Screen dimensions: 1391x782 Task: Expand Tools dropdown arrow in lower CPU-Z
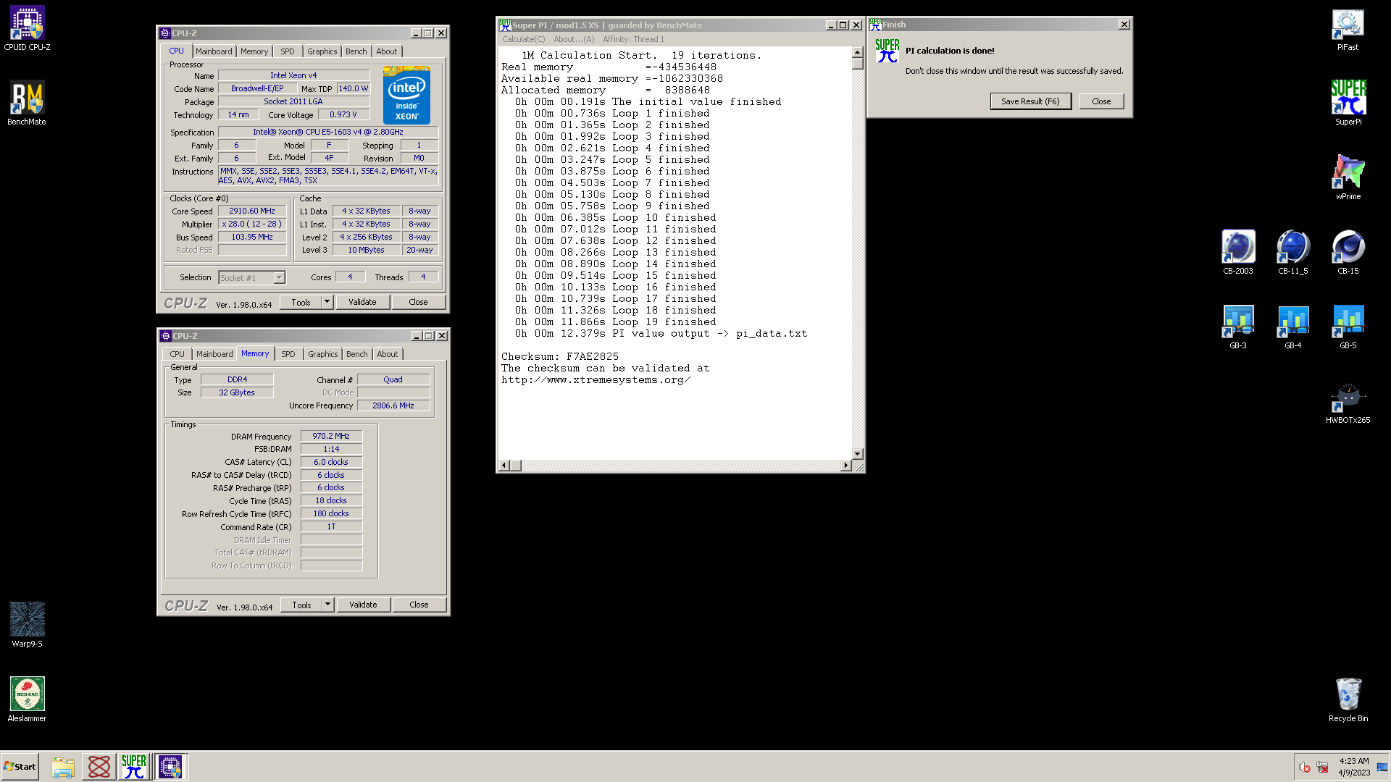click(327, 605)
